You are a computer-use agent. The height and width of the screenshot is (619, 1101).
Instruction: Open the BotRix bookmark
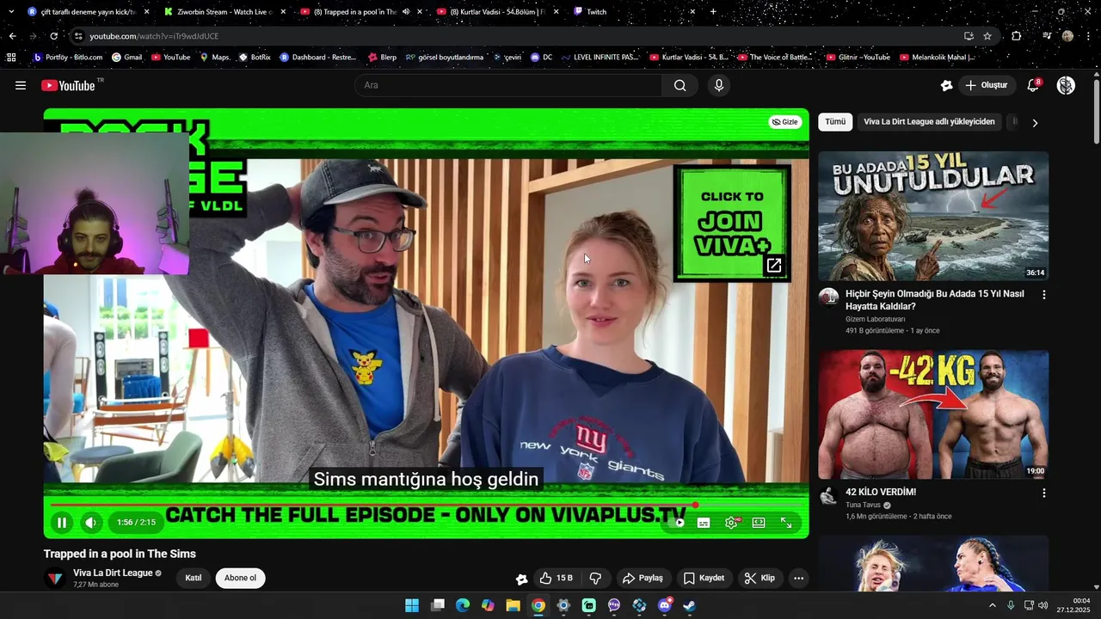point(254,58)
